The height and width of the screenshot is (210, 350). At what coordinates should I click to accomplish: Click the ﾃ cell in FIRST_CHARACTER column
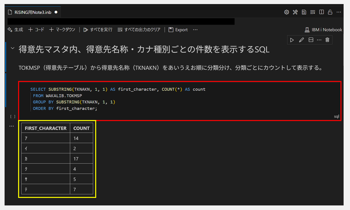click(46, 189)
